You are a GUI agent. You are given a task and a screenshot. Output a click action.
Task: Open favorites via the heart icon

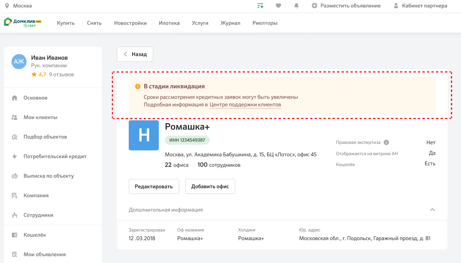tap(278, 6)
